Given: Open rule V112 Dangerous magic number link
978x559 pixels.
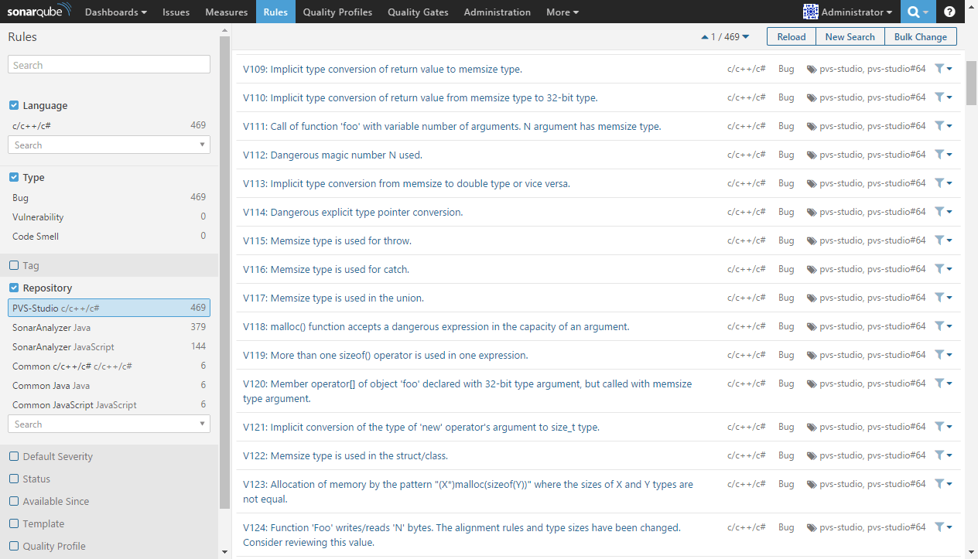Looking at the screenshot, I should 333,155.
